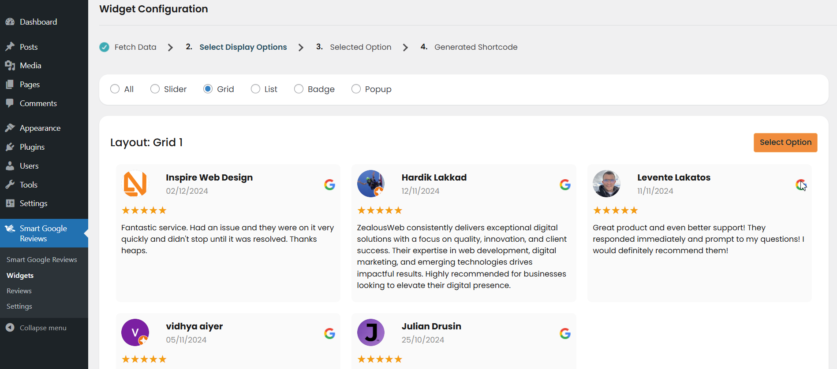This screenshot has height=369, width=837.
Task: Click the Tools wrench icon
Action: [10, 185]
